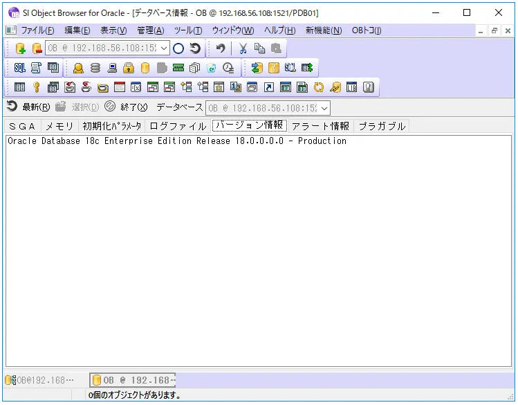Click the undo arrow toolbar icon
The width and height of the screenshot is (518, 405).
click(221, 48)
